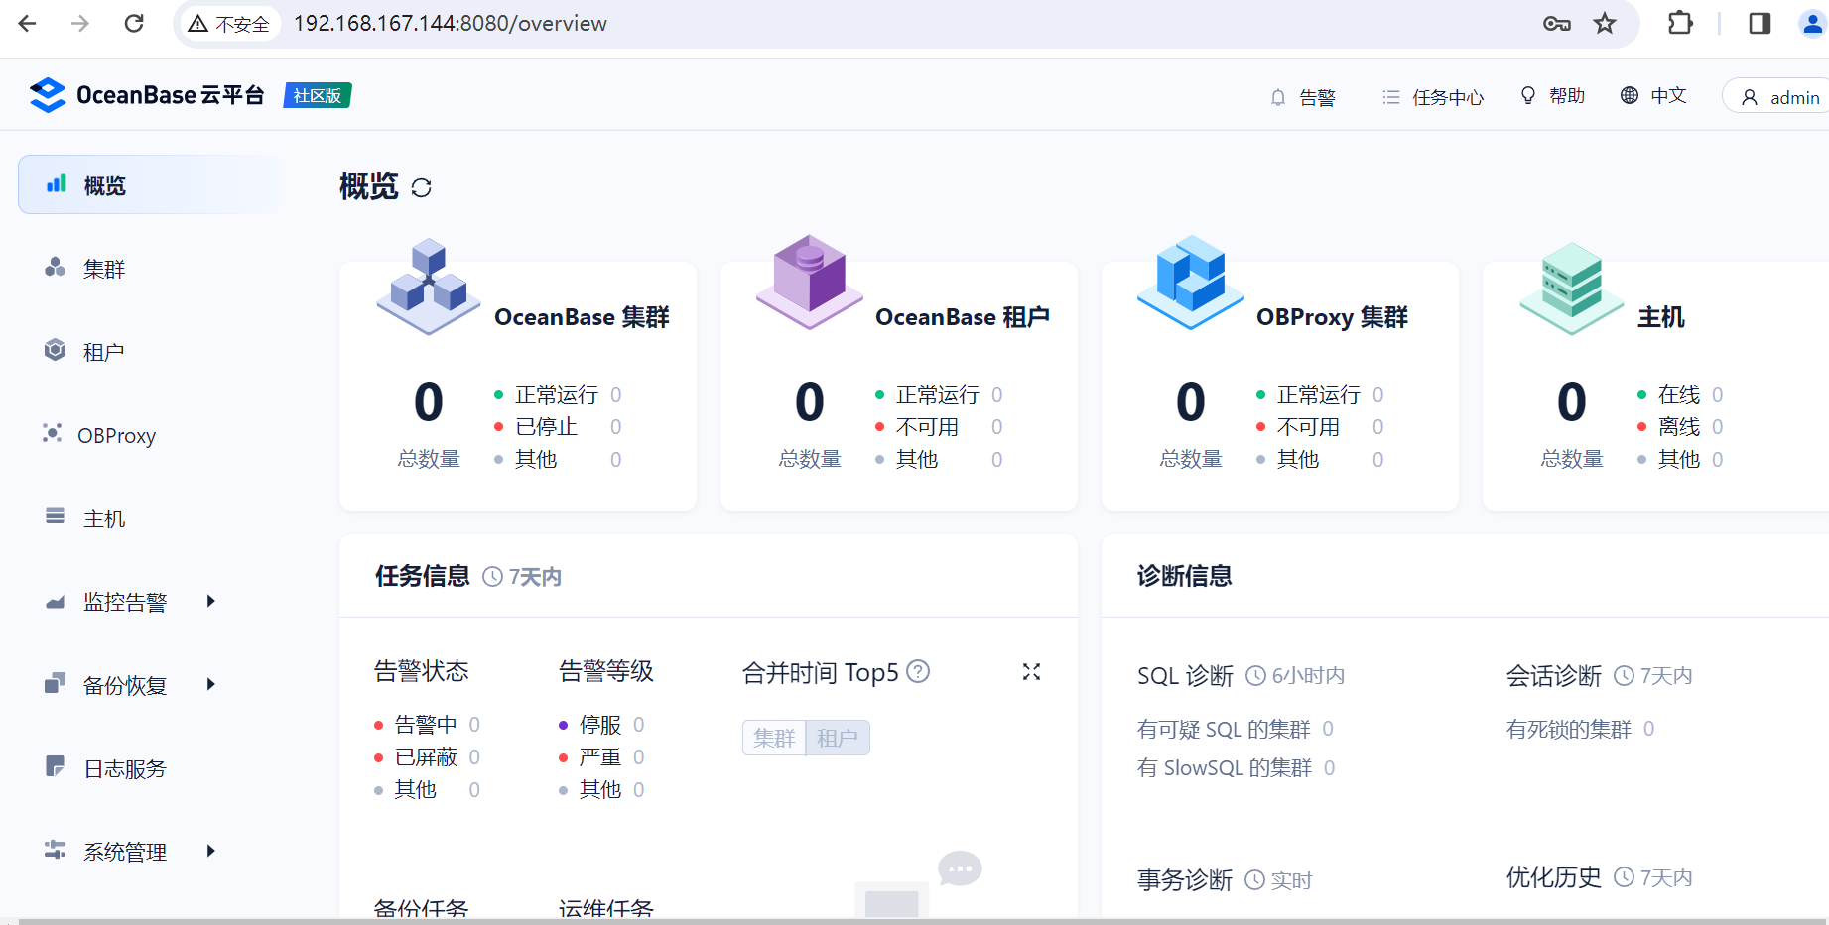Click 有死锁的集群 count
Screen dimensions: 1829x925
click(x=1648, y=729)
